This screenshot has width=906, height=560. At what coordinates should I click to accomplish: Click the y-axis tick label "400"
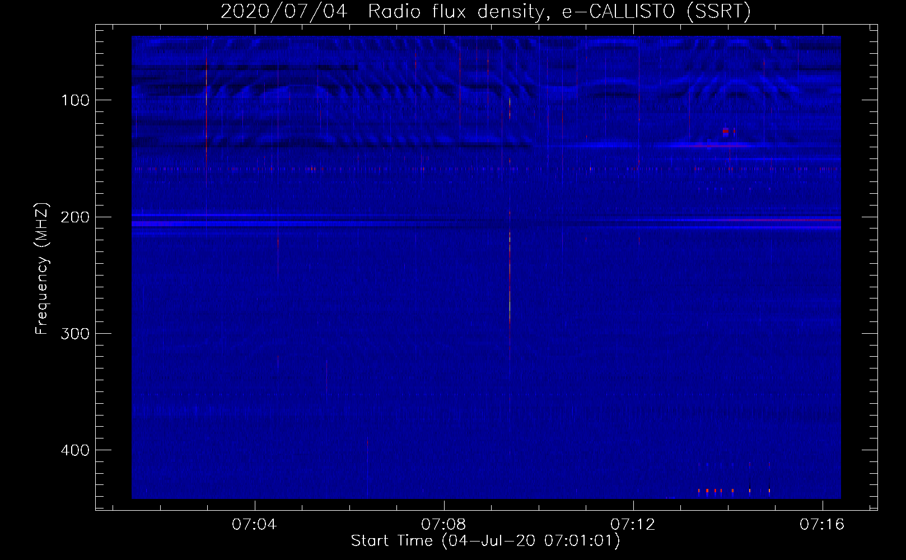75,450
